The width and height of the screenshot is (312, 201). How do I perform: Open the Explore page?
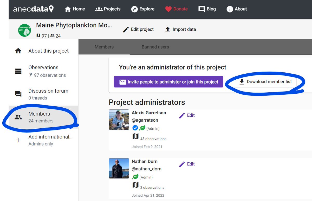point(143,9)
